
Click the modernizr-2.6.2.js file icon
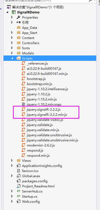tap(23, 145)
